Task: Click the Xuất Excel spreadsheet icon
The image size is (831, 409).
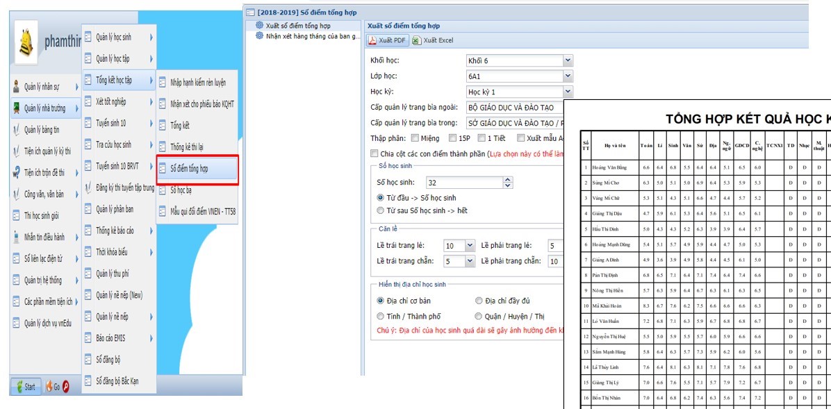Action: (x=416, y=40)
